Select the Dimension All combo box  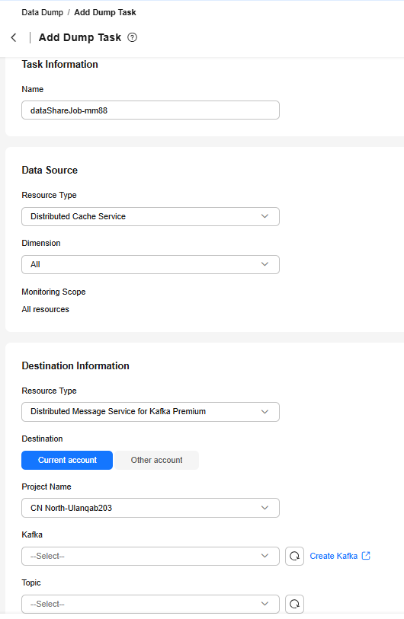click(150, 264)
